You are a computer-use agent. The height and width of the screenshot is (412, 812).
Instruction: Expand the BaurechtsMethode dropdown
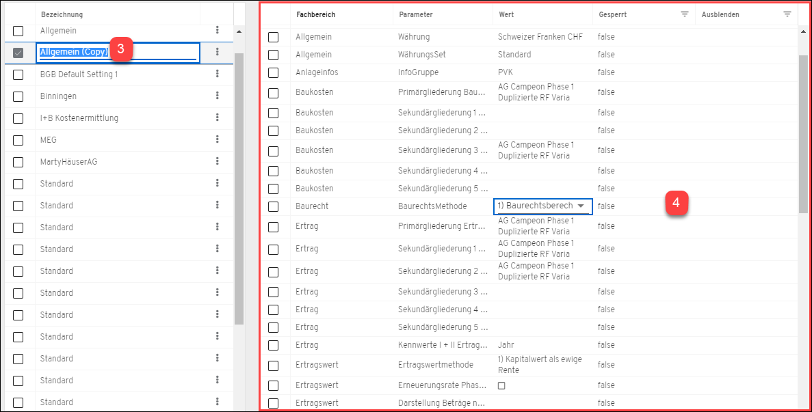pos(581,206)
